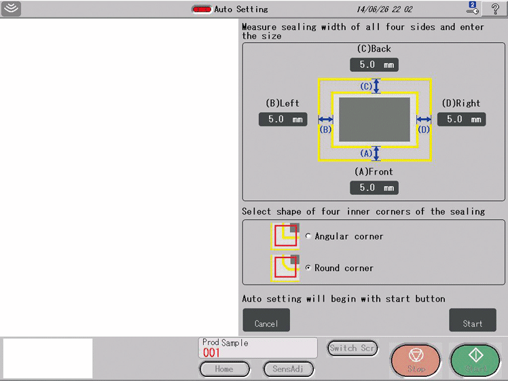Image resolution: width=508 pixels, height=381 pixels.
Task: Tap the user level key icon
Action: coord(473,8)
